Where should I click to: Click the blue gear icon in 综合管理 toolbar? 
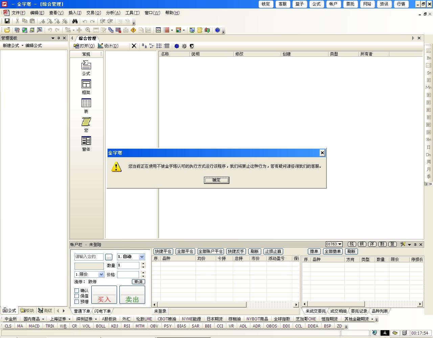coord(177,46)
